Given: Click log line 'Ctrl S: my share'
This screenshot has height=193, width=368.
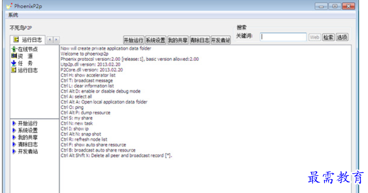Looking at the screenshot, I should point(76,118).
